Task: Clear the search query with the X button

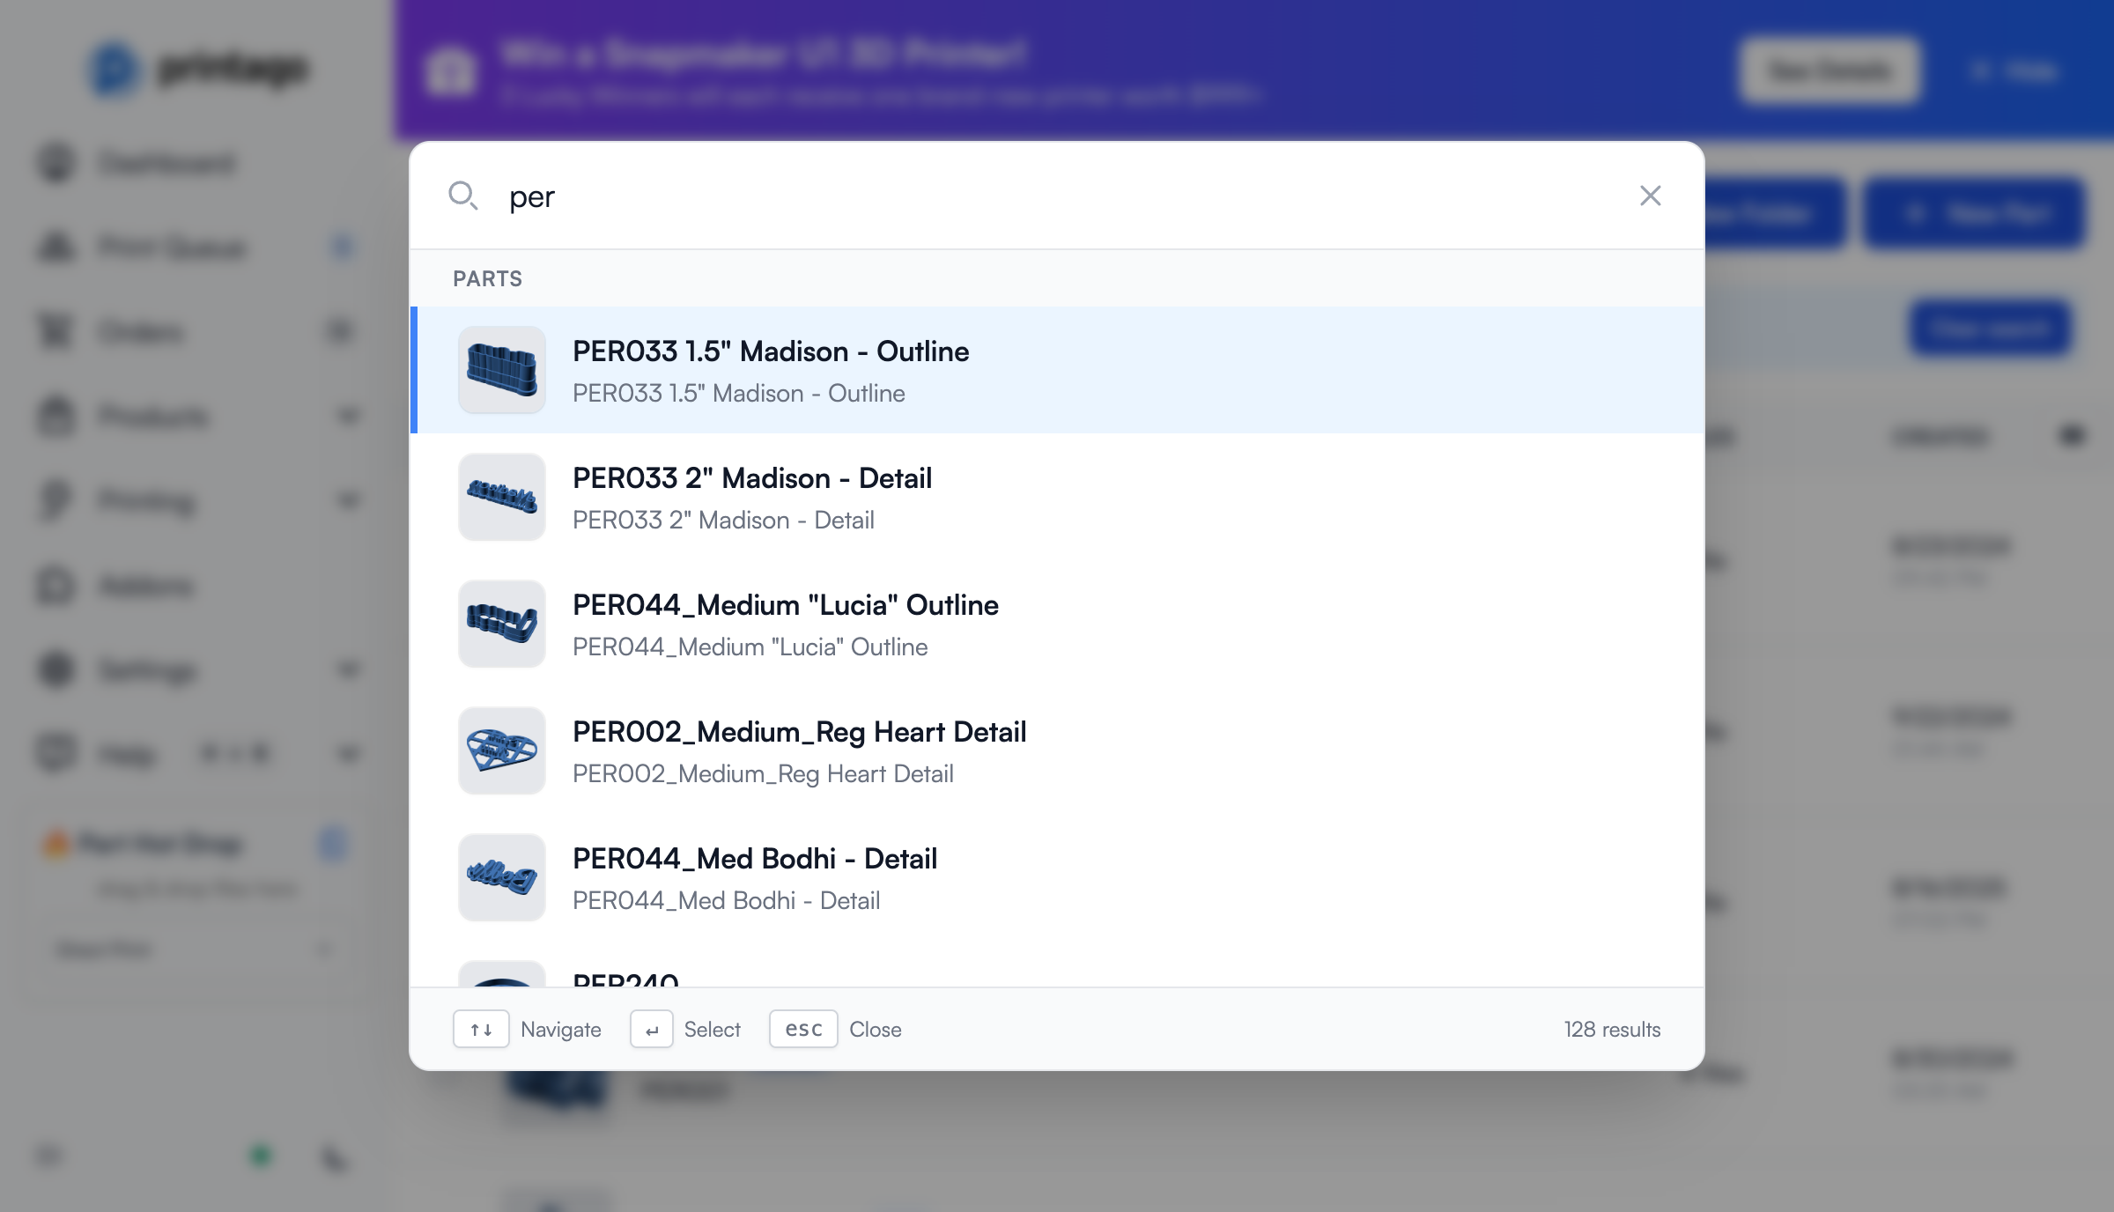Action: tap(1651, 196)
